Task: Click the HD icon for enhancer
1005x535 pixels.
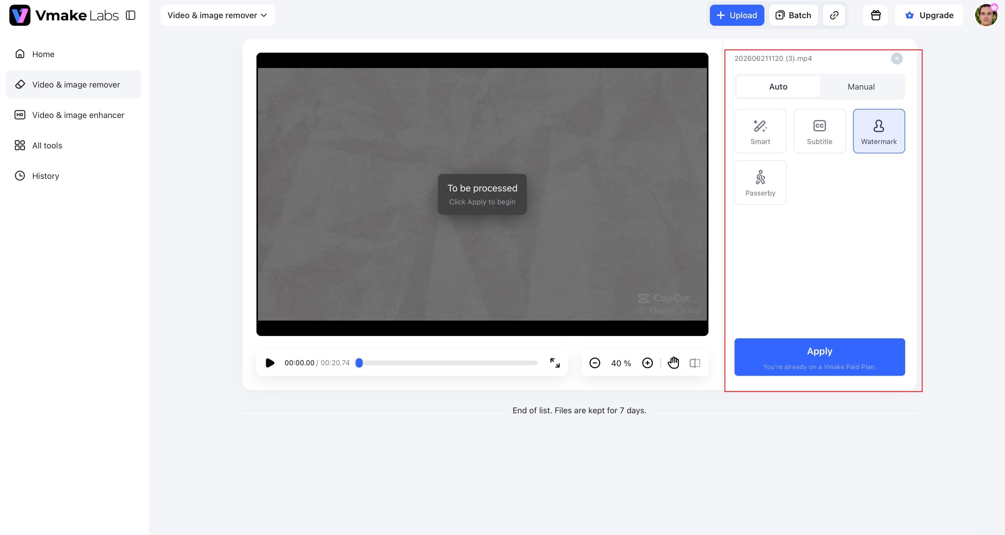Action: click(20, 115)
